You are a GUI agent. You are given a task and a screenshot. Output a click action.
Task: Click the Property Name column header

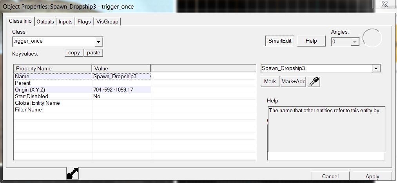53,68
